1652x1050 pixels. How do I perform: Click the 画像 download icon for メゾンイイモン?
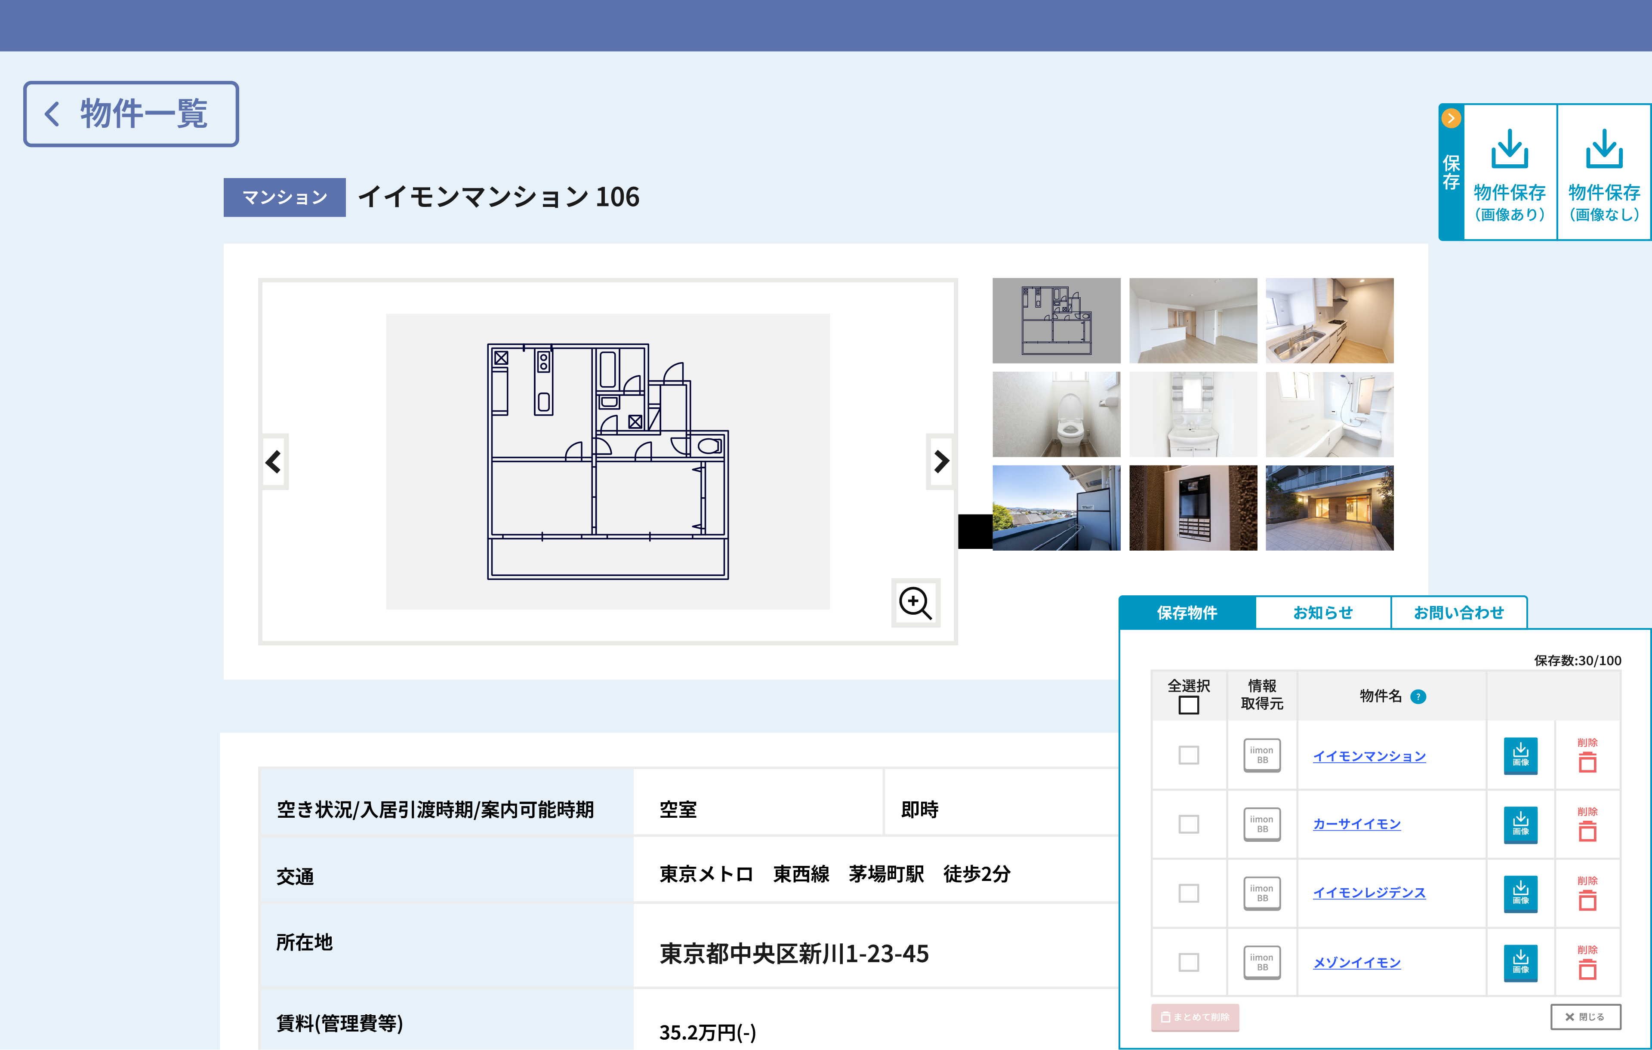(1521, 963)
